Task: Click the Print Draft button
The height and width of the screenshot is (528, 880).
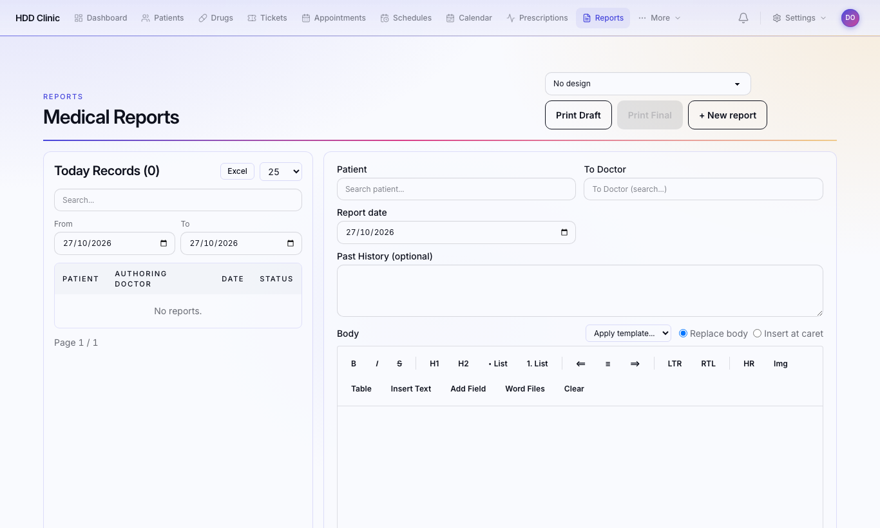Action: pos(579,115)
